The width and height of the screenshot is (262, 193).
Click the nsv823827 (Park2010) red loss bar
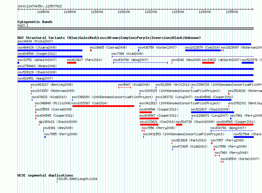[x=72, y=63]
